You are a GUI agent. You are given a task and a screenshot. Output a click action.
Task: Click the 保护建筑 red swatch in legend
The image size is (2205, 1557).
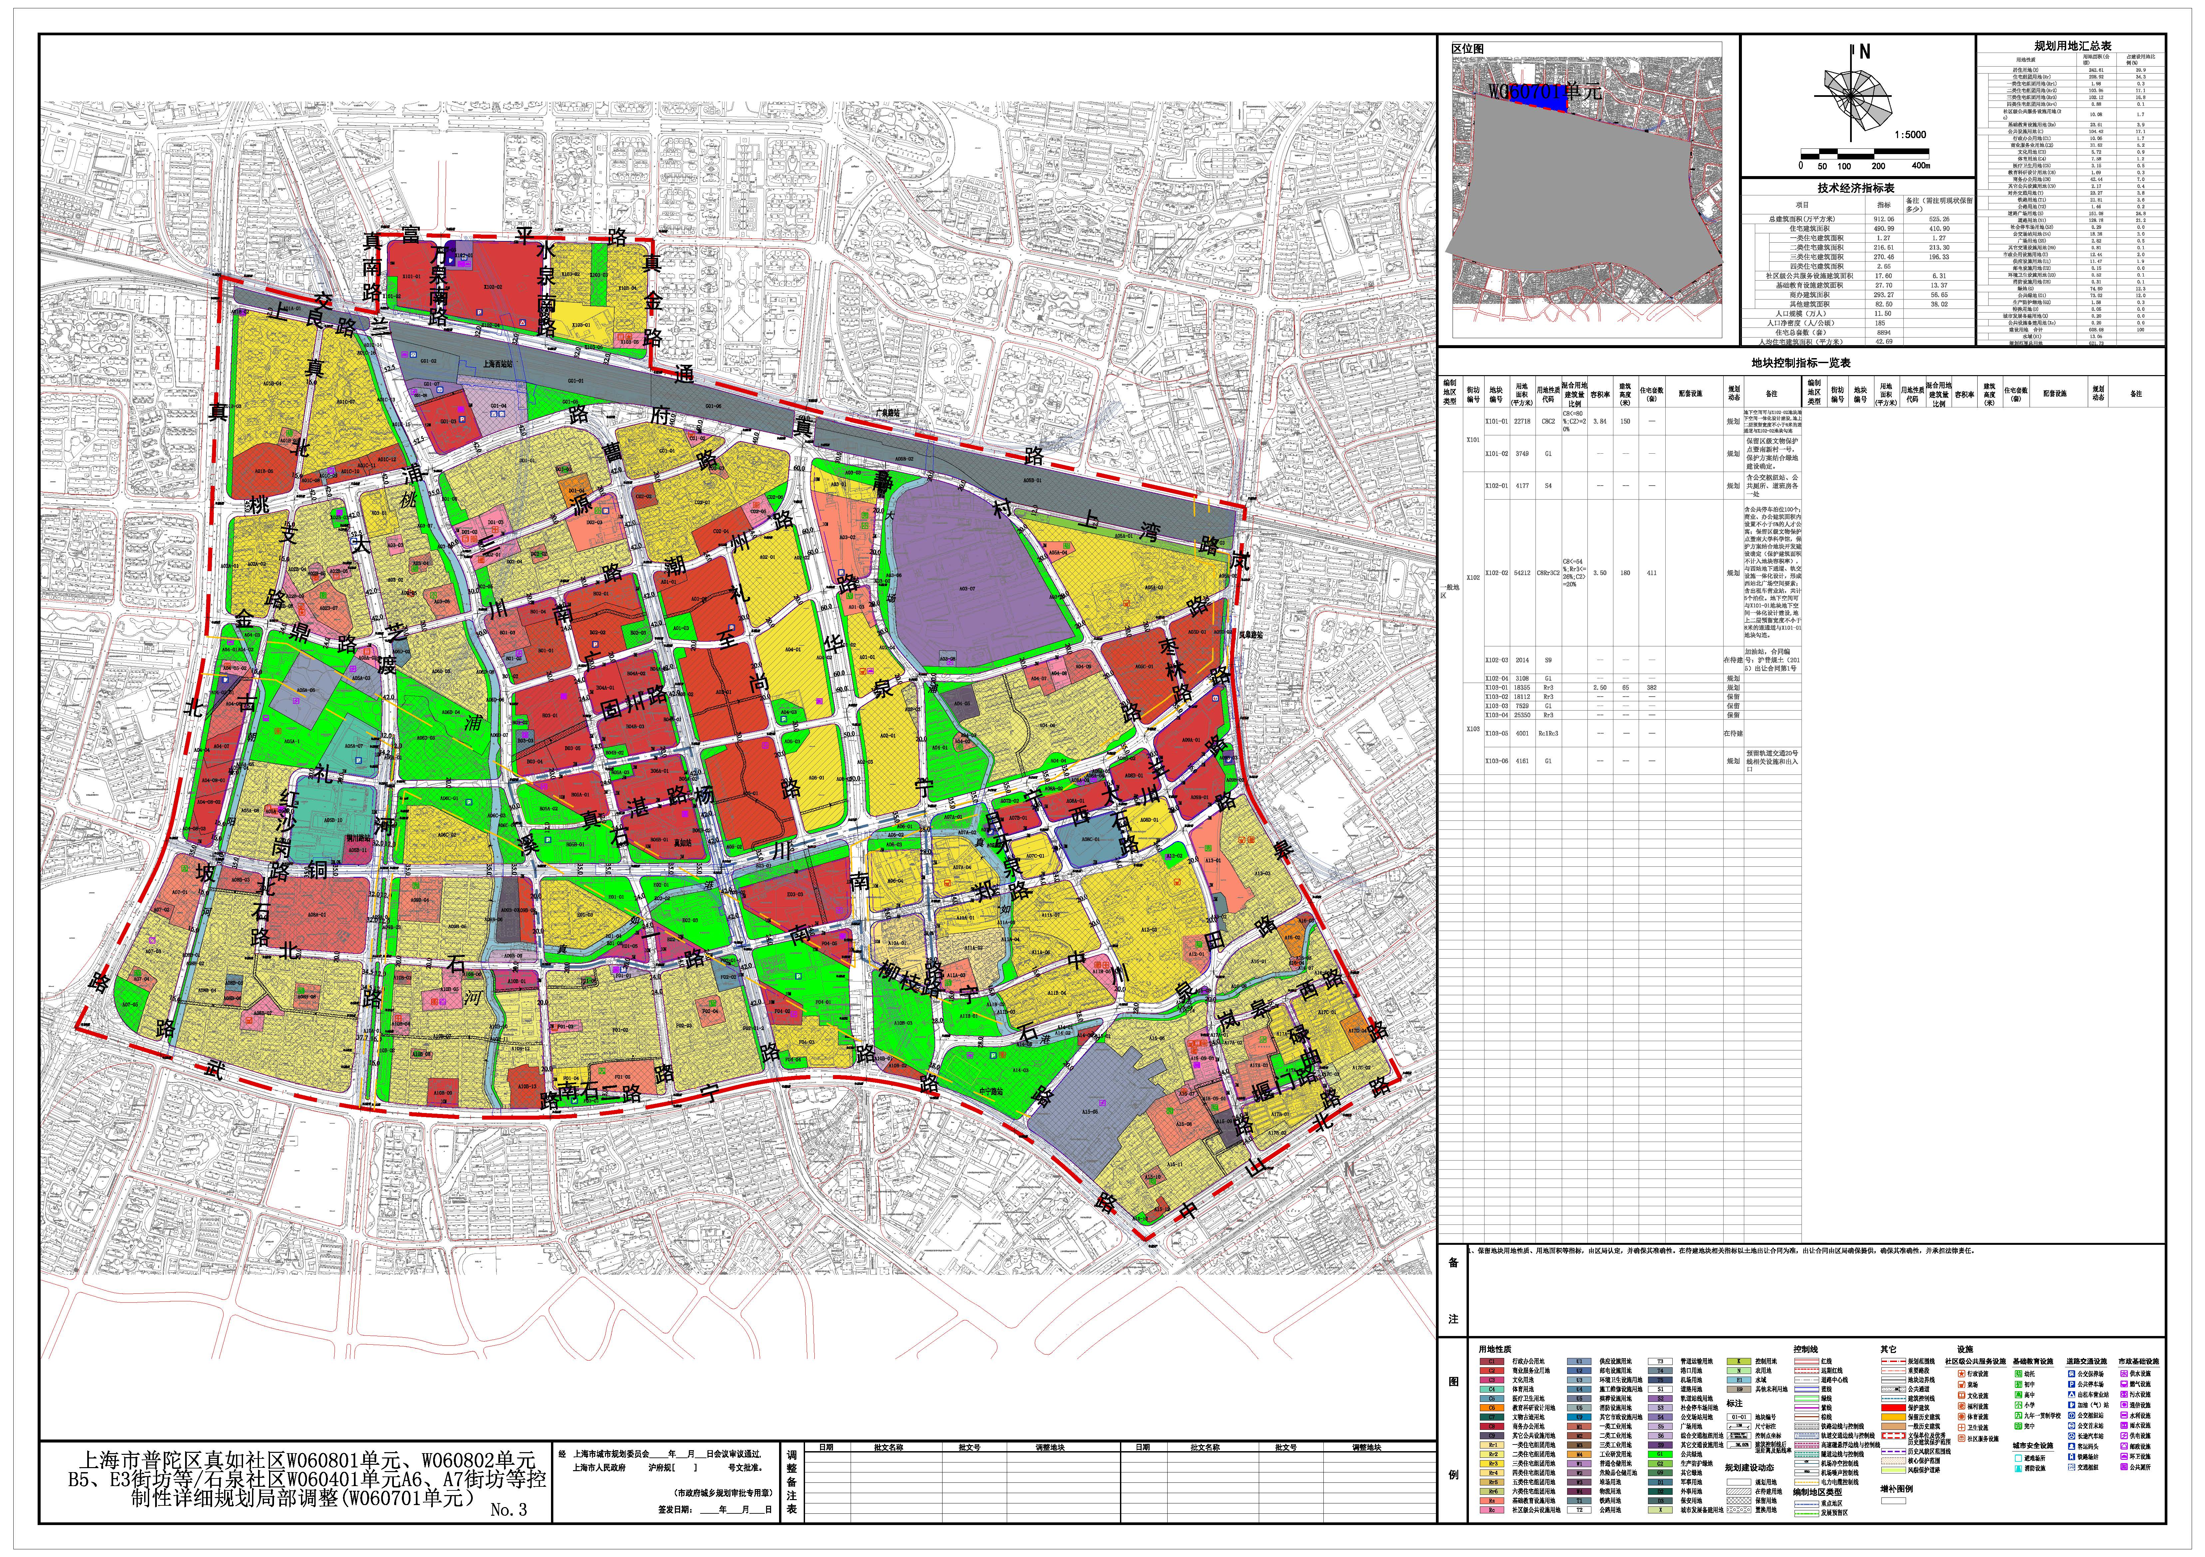(1894, 1408)
